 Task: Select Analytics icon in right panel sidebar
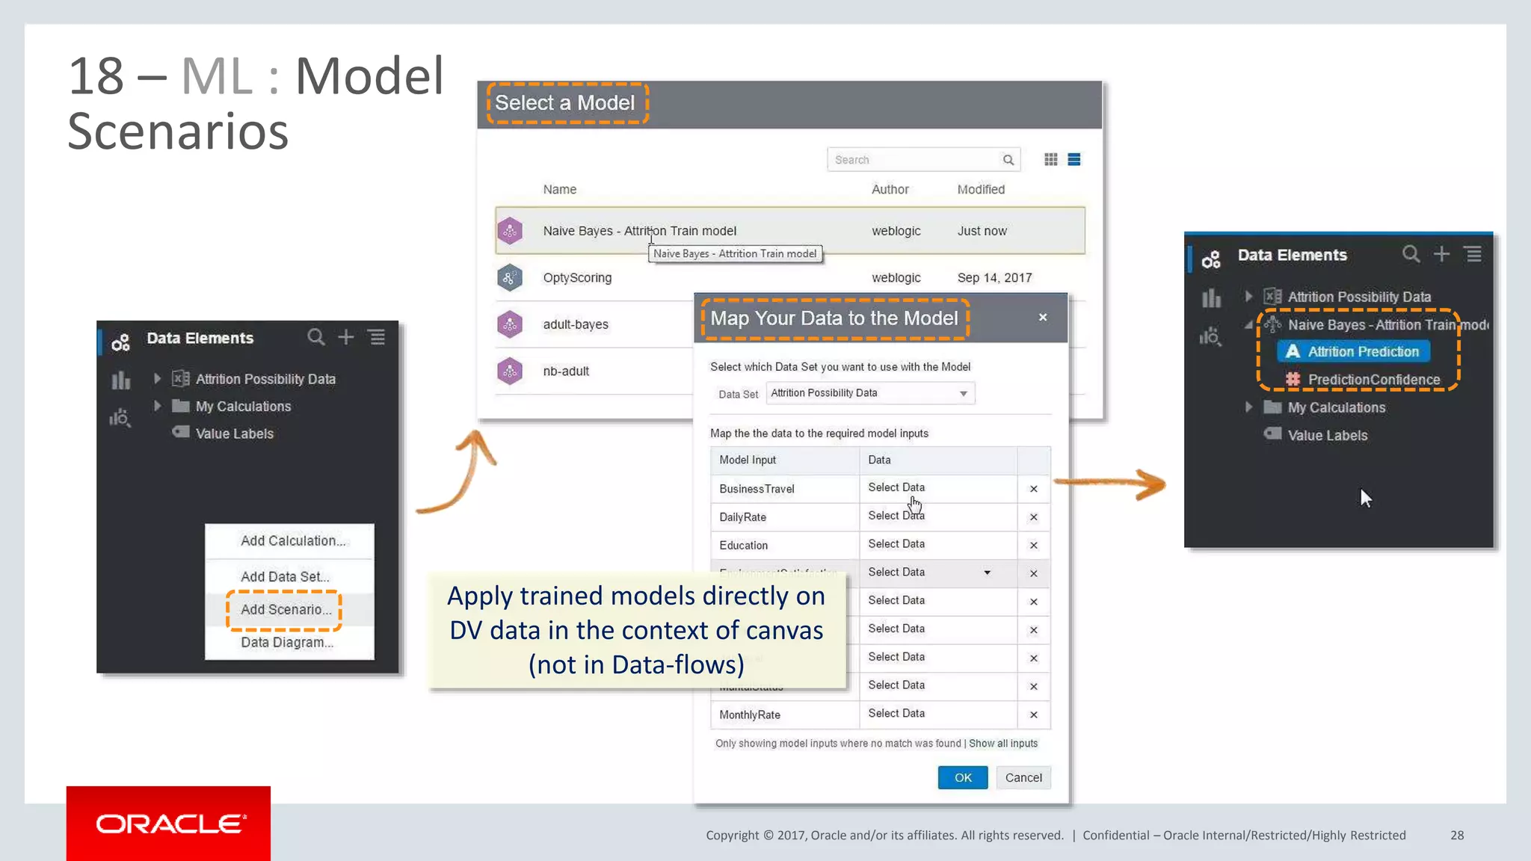coord(1211,336)
